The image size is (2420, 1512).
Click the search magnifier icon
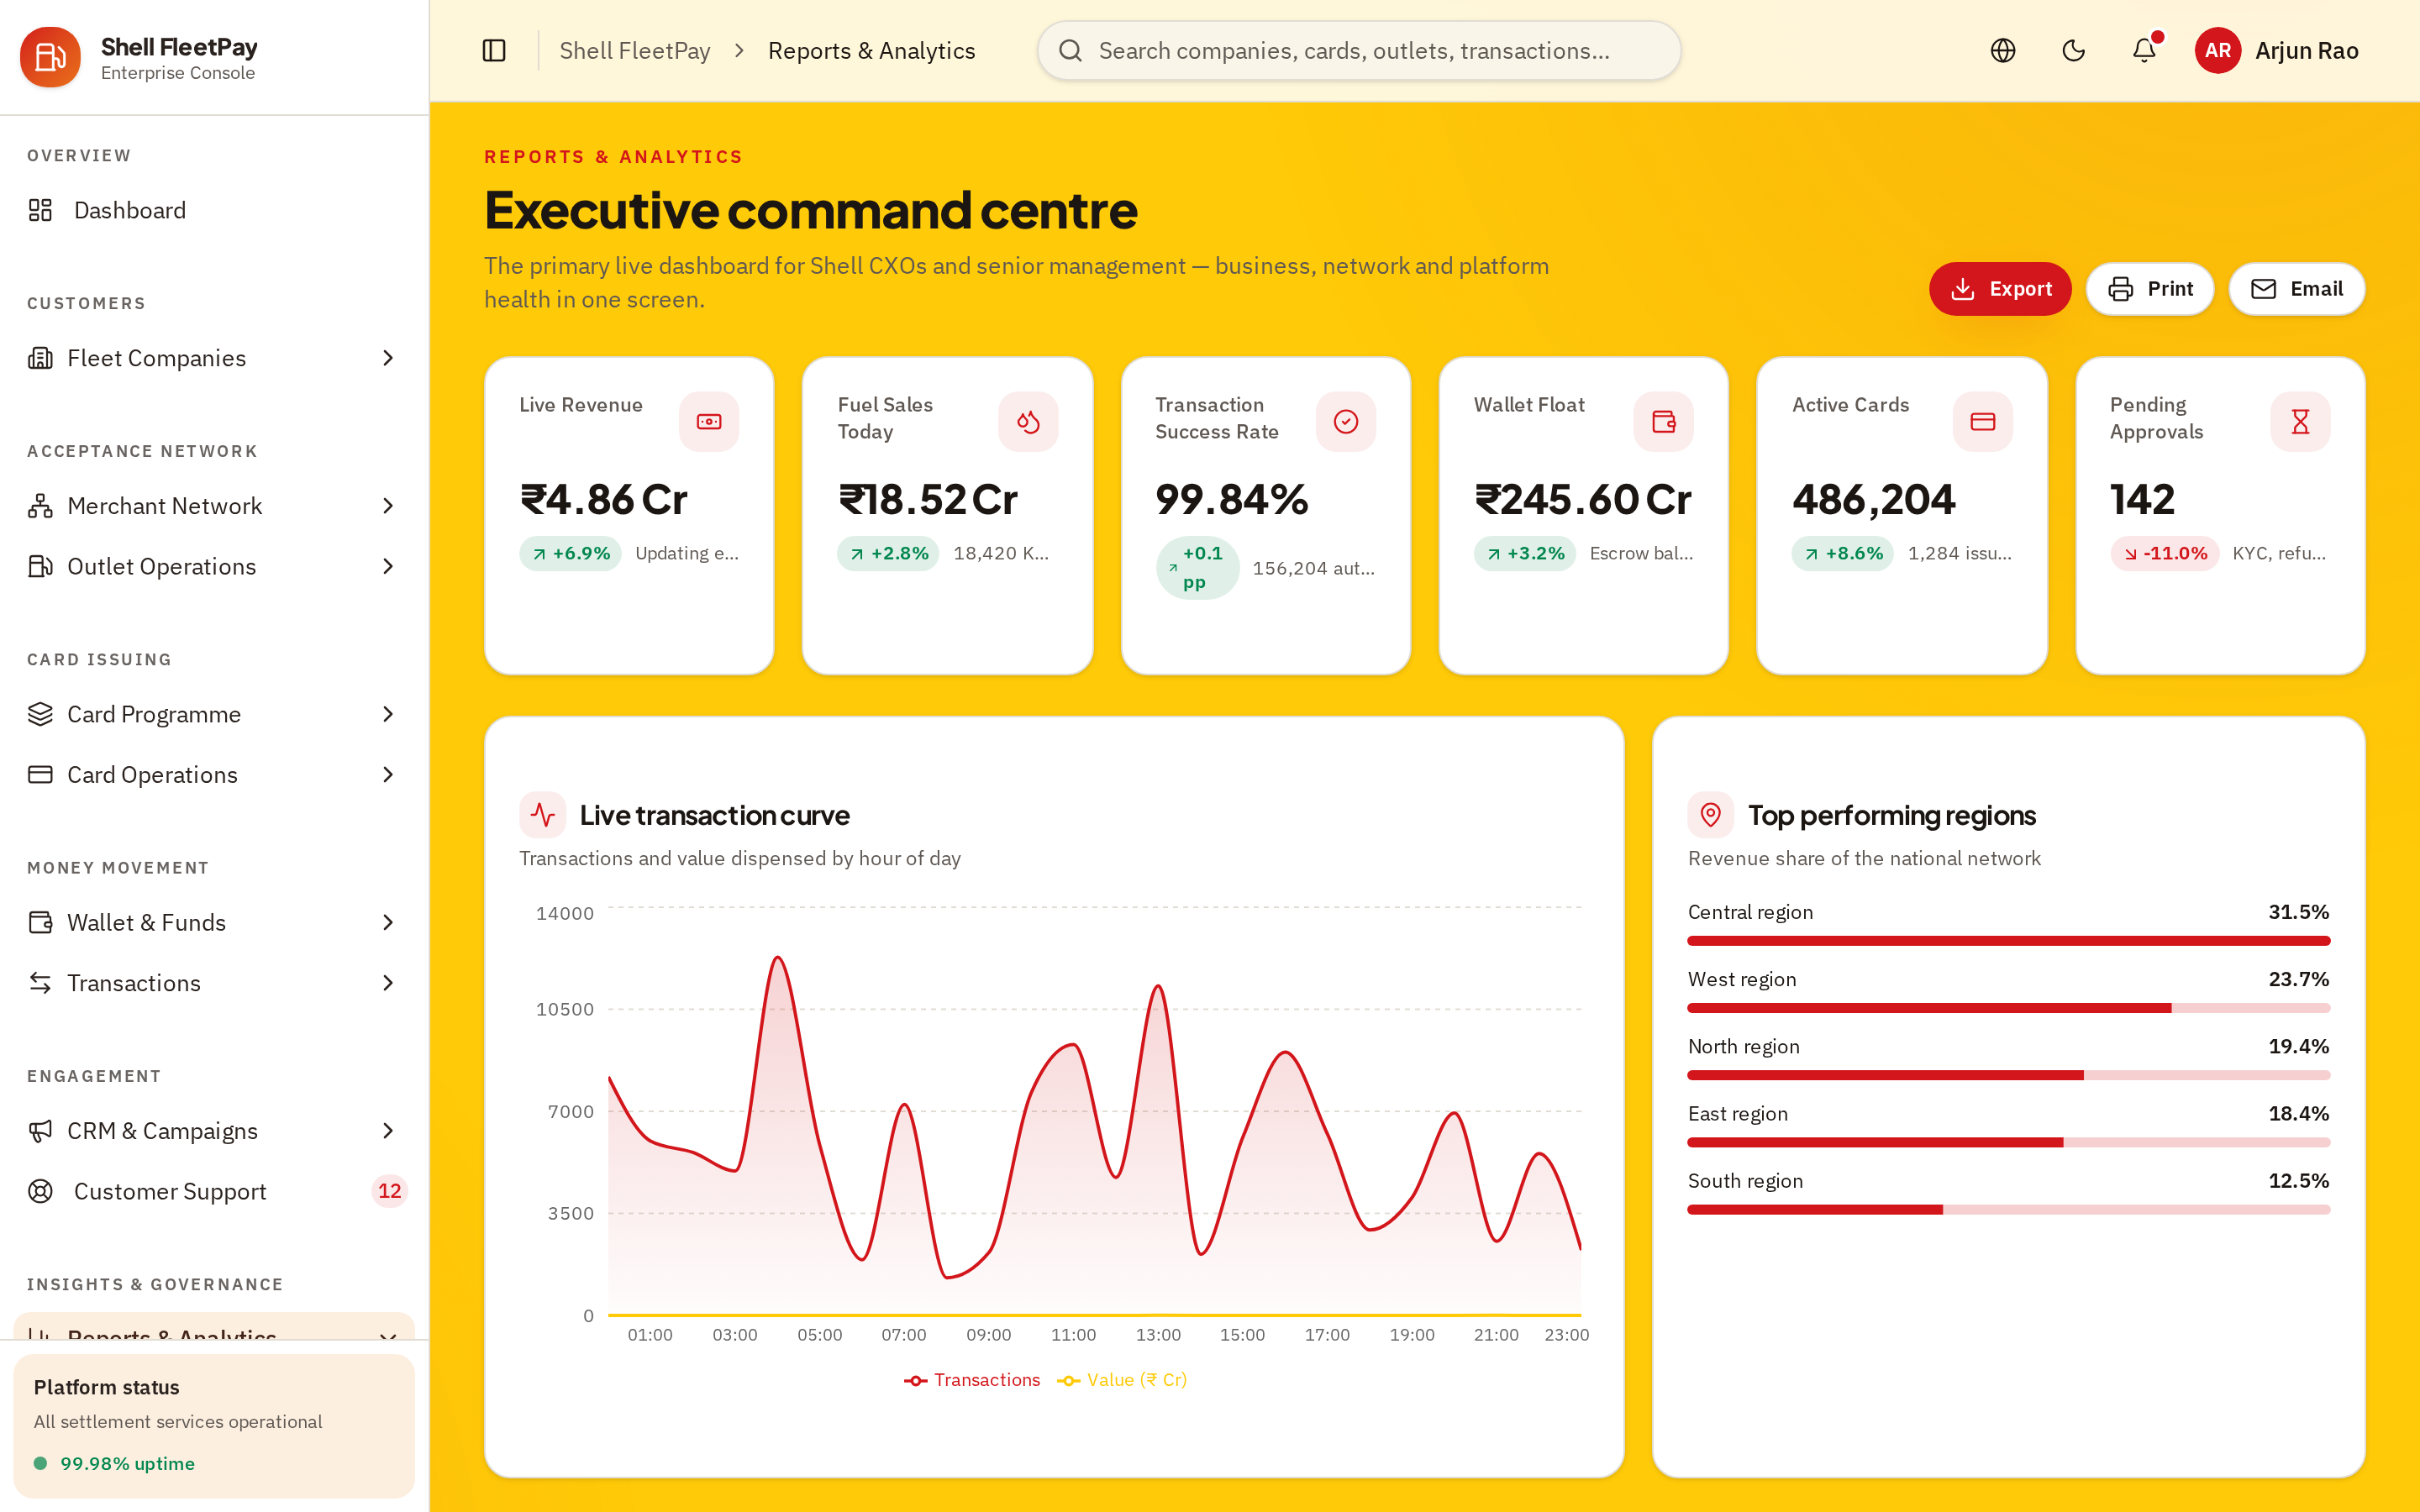pos(1070,51)
